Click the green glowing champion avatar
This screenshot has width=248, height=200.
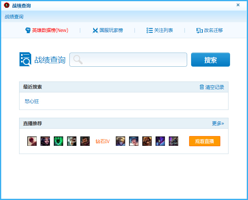coord(58,141)
